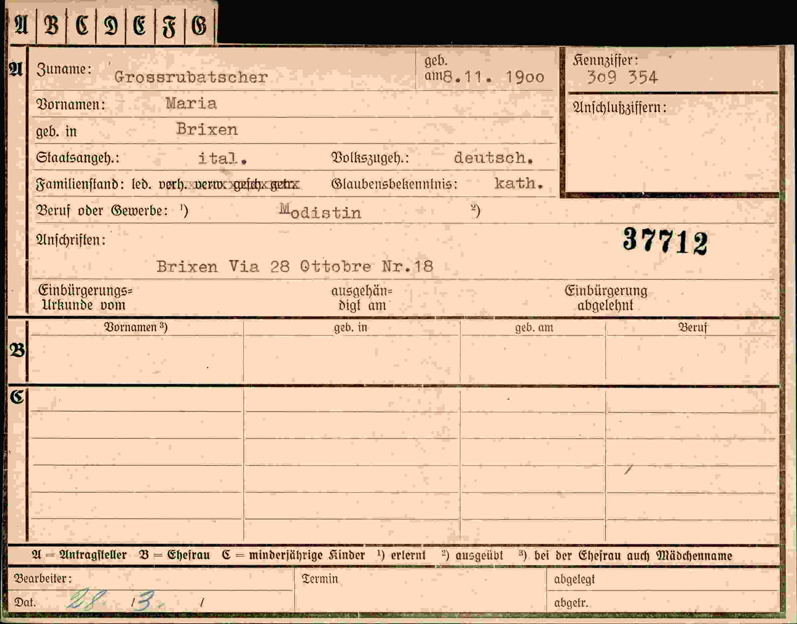
Task: Click the footnote '2) ausgeübt'
Action: [x=472, y=555]
